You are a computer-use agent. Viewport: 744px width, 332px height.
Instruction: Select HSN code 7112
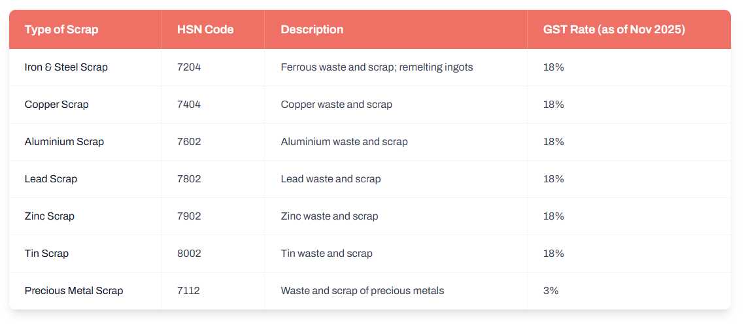(x=188, y=291)
